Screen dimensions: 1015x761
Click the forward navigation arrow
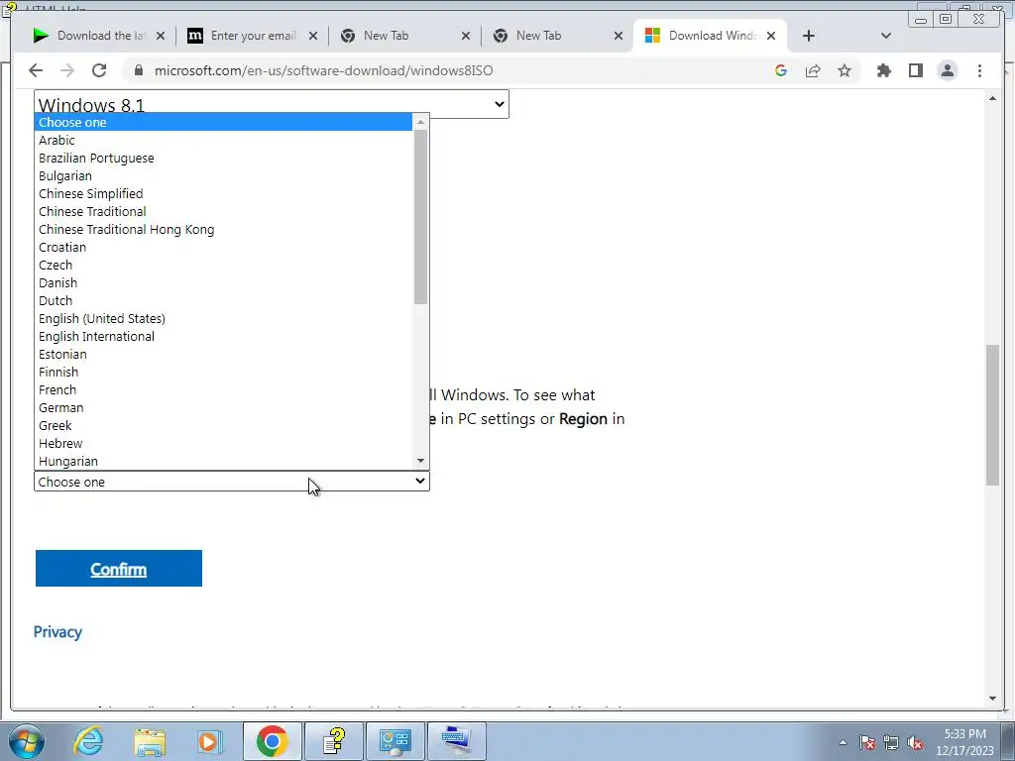[67, 70]
